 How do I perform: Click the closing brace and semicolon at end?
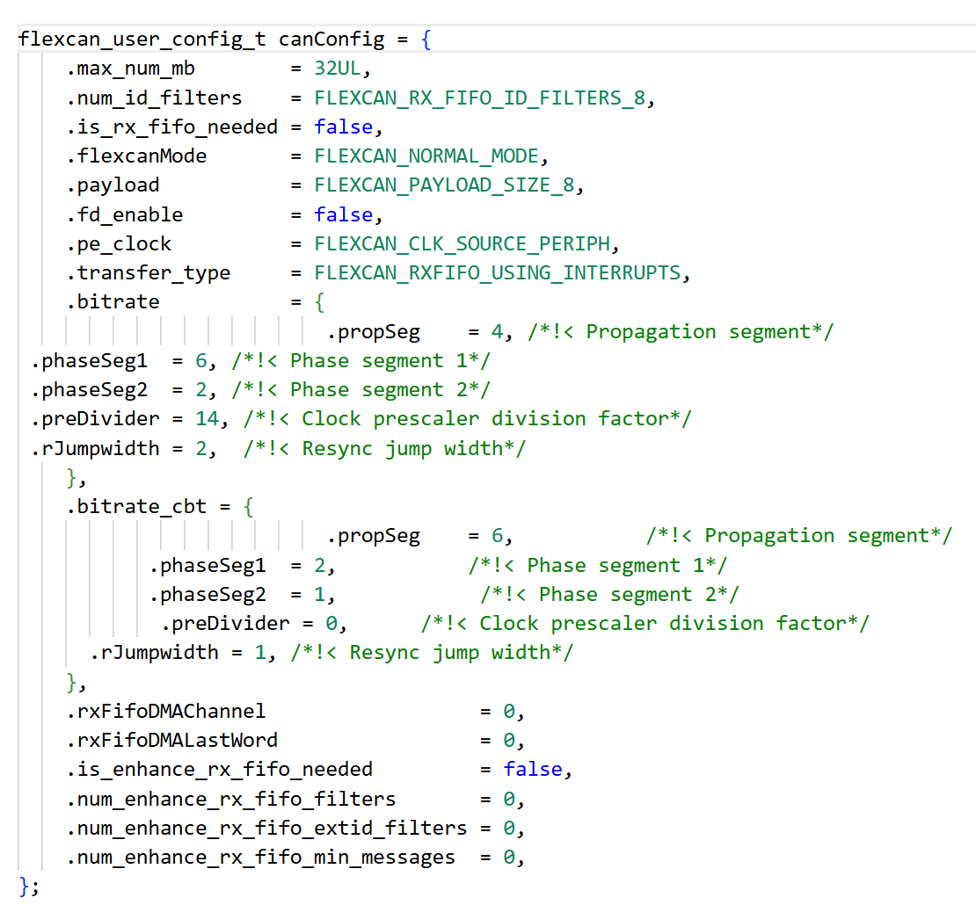click(29, 885)
